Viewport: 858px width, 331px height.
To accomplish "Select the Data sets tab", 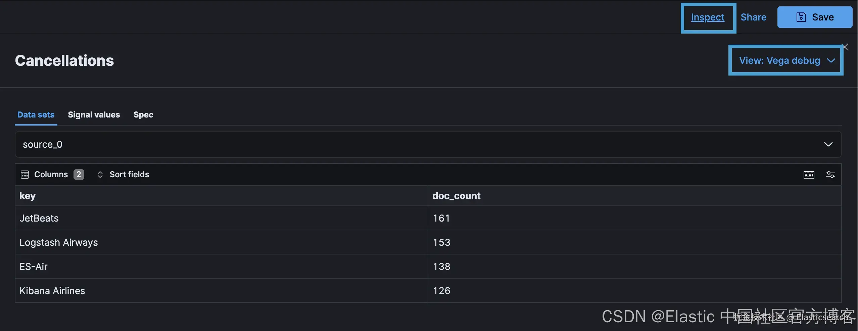I will click(x=36, y=115).
